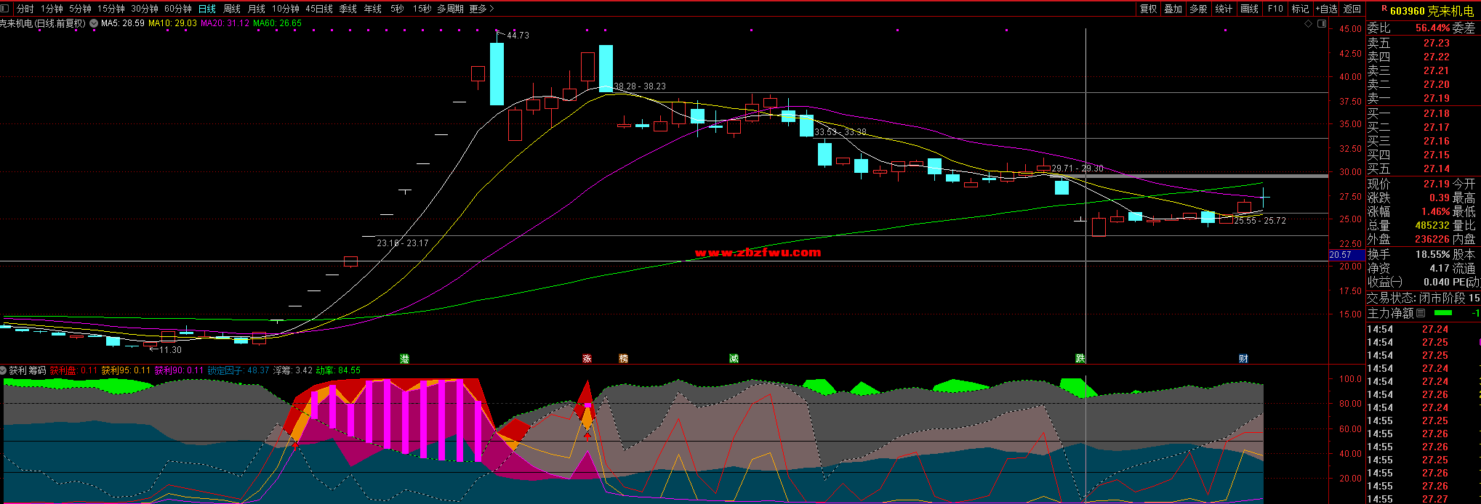This screenshot has width=1481, height=504.
Task: Click the 获利盘 indicator value label
Action: tap(73, 370)
